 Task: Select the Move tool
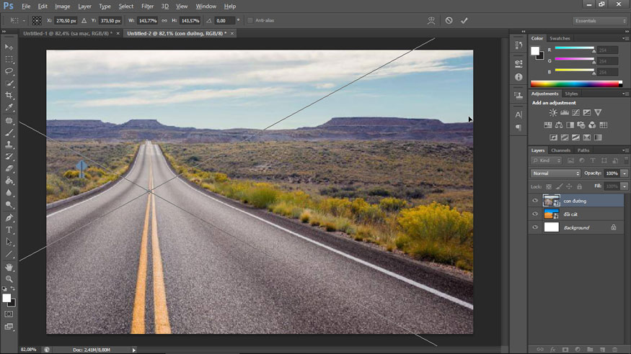[x=9, y=47]
